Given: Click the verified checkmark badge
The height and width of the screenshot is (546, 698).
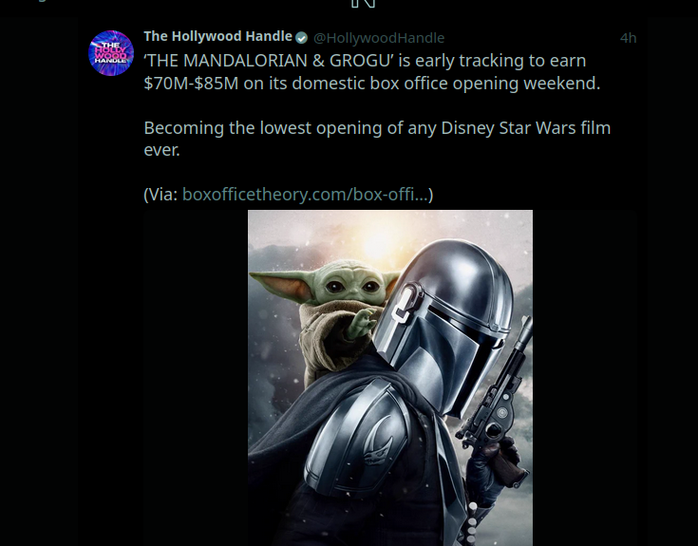Looking at the screenshot, I should 301,38.
